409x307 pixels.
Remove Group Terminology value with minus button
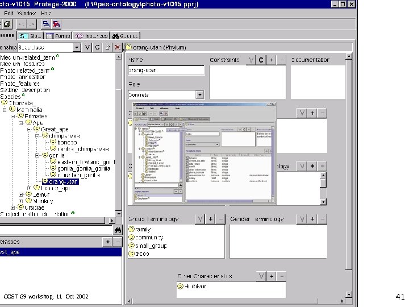coord(220,219)
